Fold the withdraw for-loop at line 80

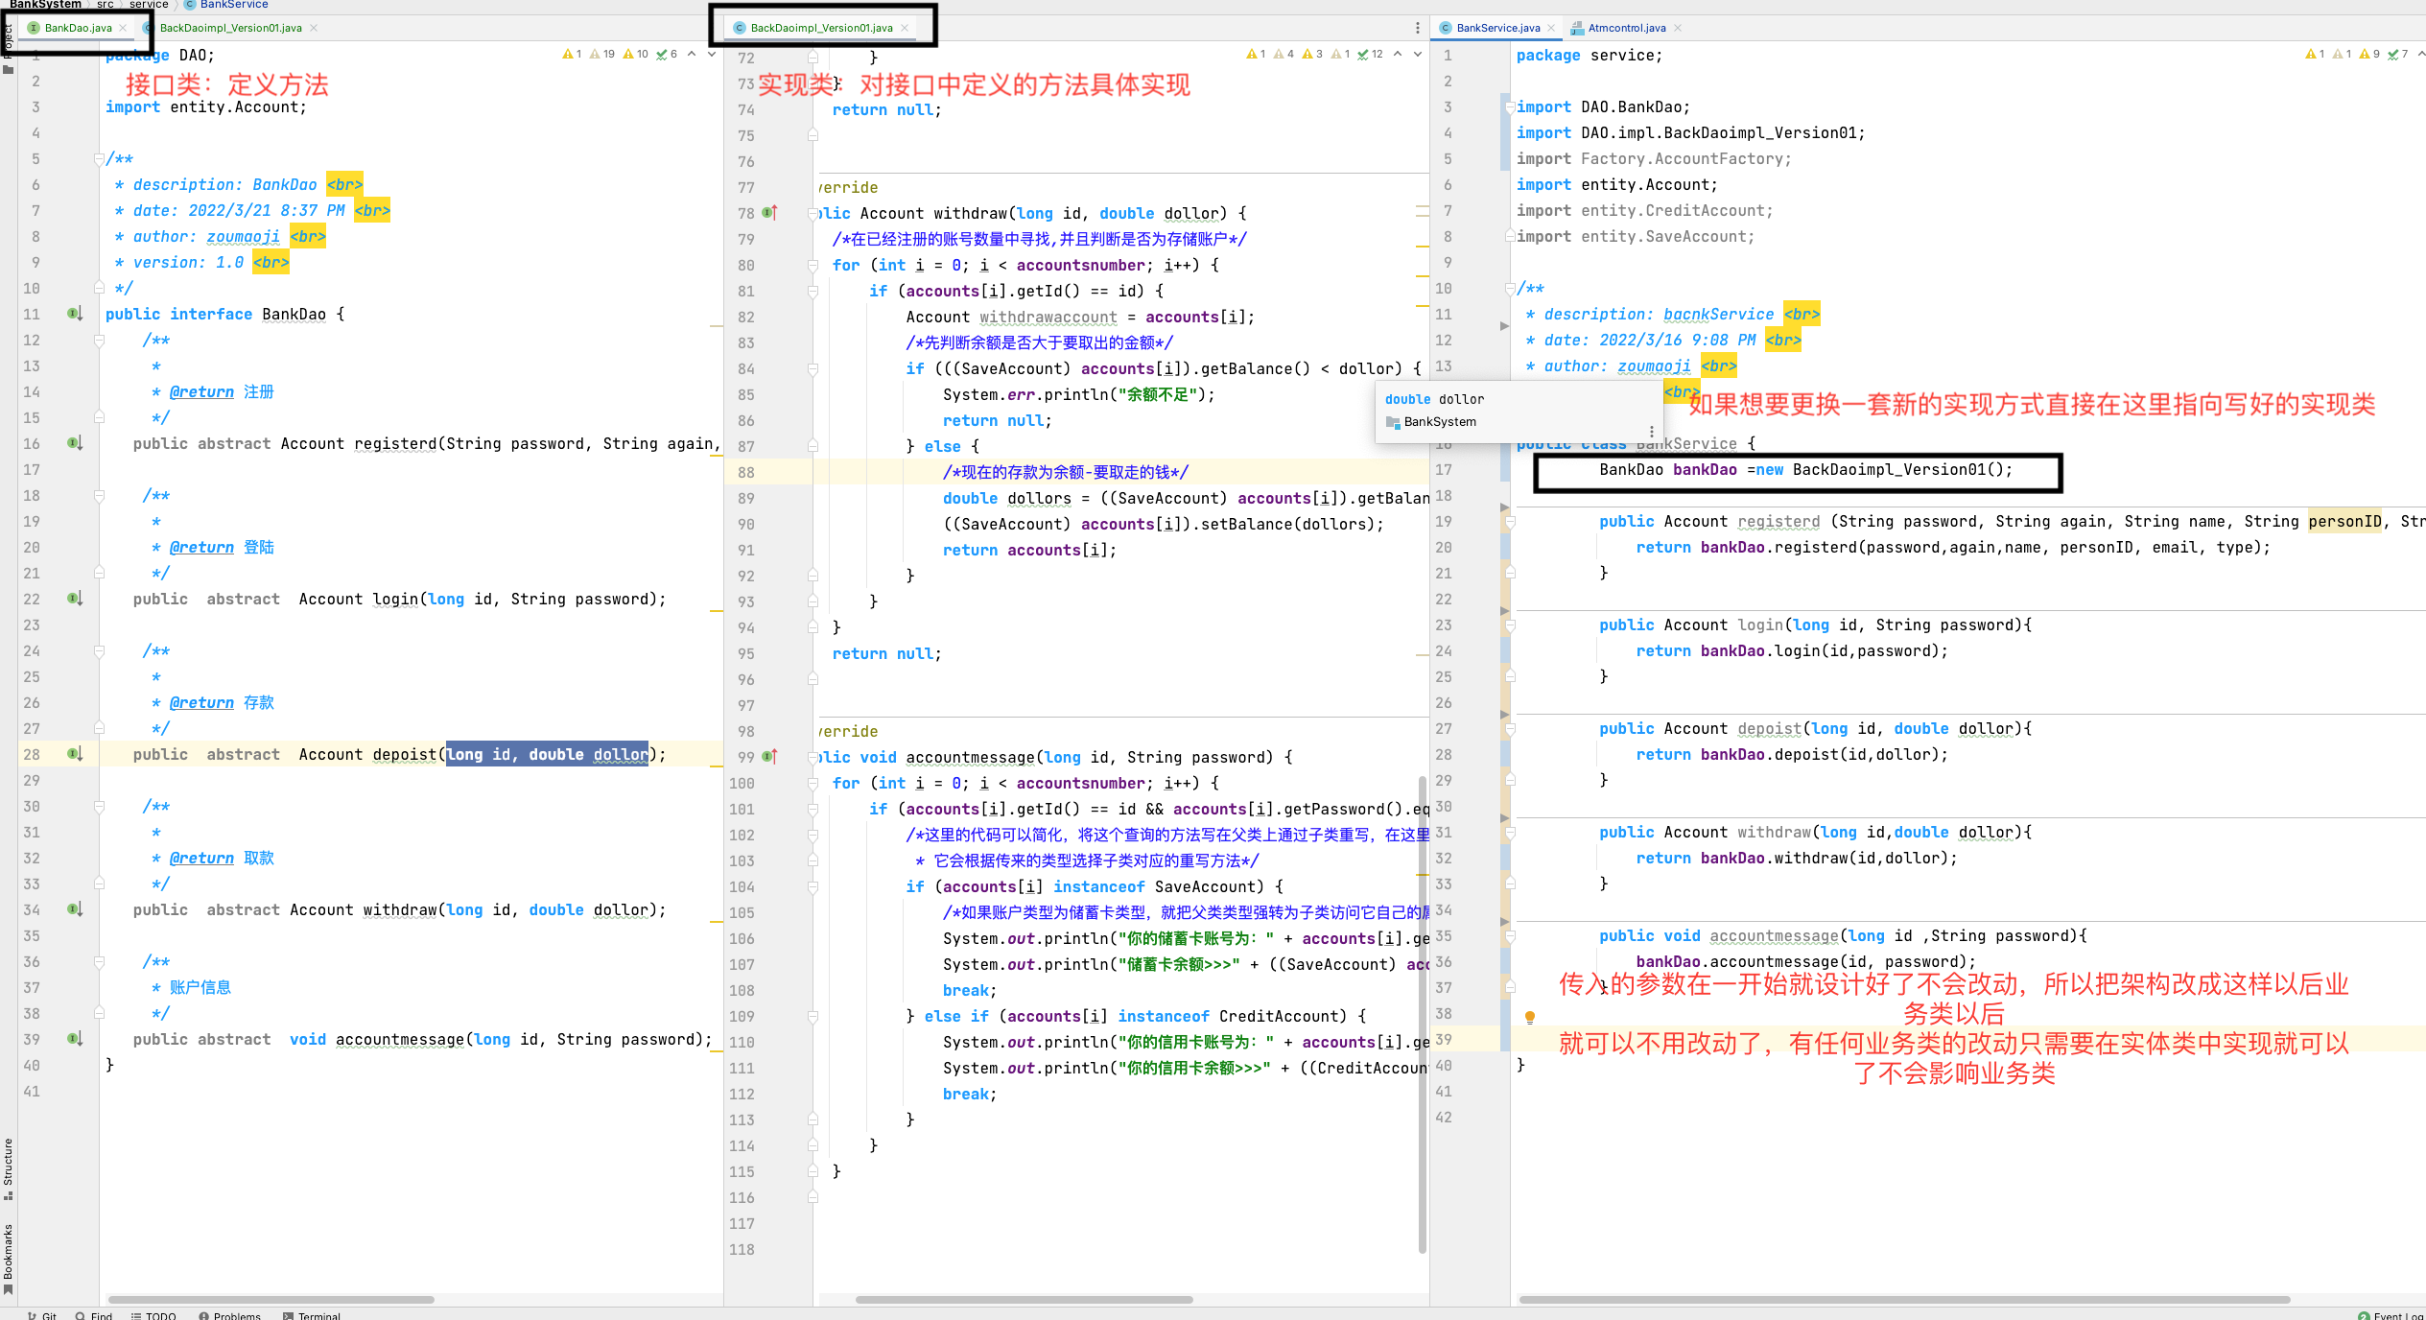click(813, 266)
